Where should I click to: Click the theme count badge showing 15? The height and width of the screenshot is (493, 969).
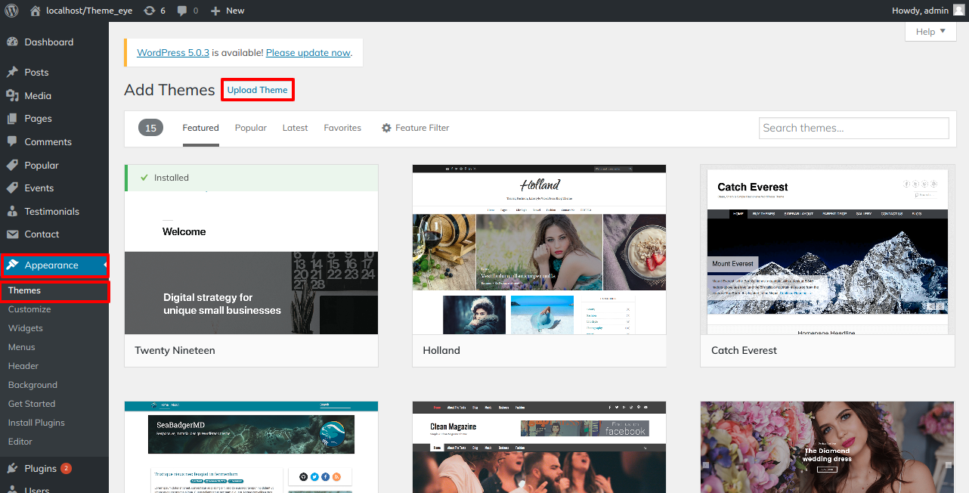coord(150,129)
